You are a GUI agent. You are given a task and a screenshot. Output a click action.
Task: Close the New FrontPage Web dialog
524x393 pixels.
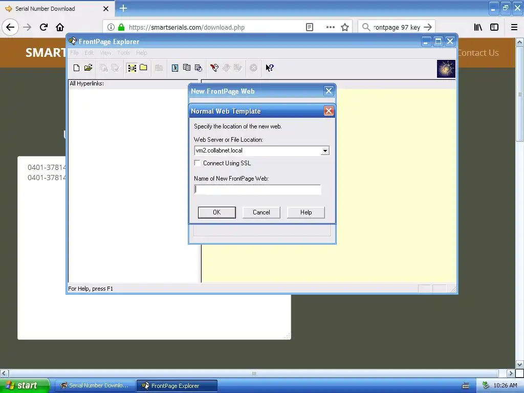click(x=329, y=91)
